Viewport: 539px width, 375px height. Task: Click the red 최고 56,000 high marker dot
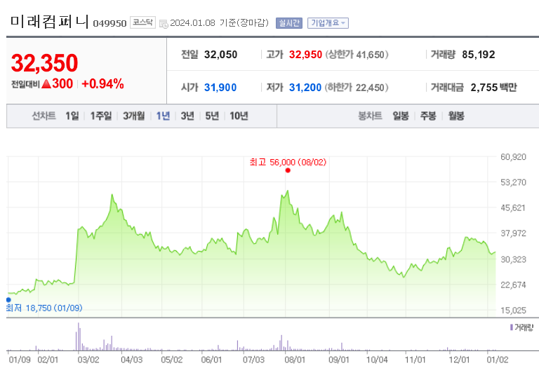[x=288, y=170]
